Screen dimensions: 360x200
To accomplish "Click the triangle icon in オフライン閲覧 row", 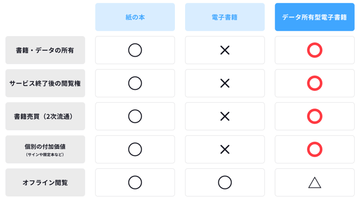I will (x=314, y=183).
